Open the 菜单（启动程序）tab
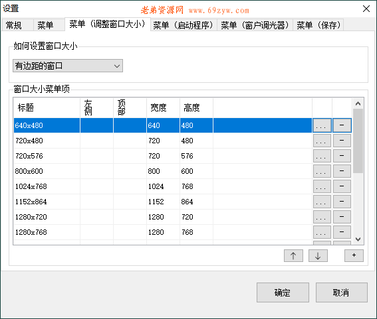This screenshot has height=319, width=377. (x=184, y=25)
